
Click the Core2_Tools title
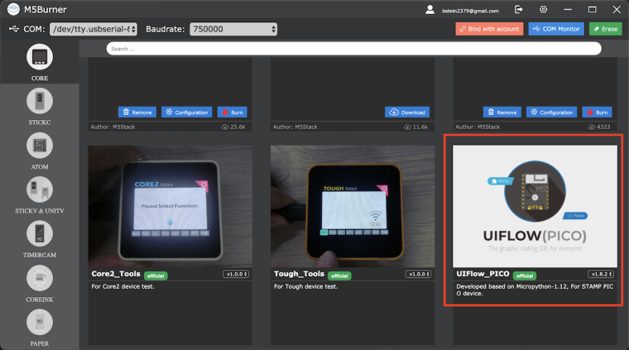(x=116, y=274)
